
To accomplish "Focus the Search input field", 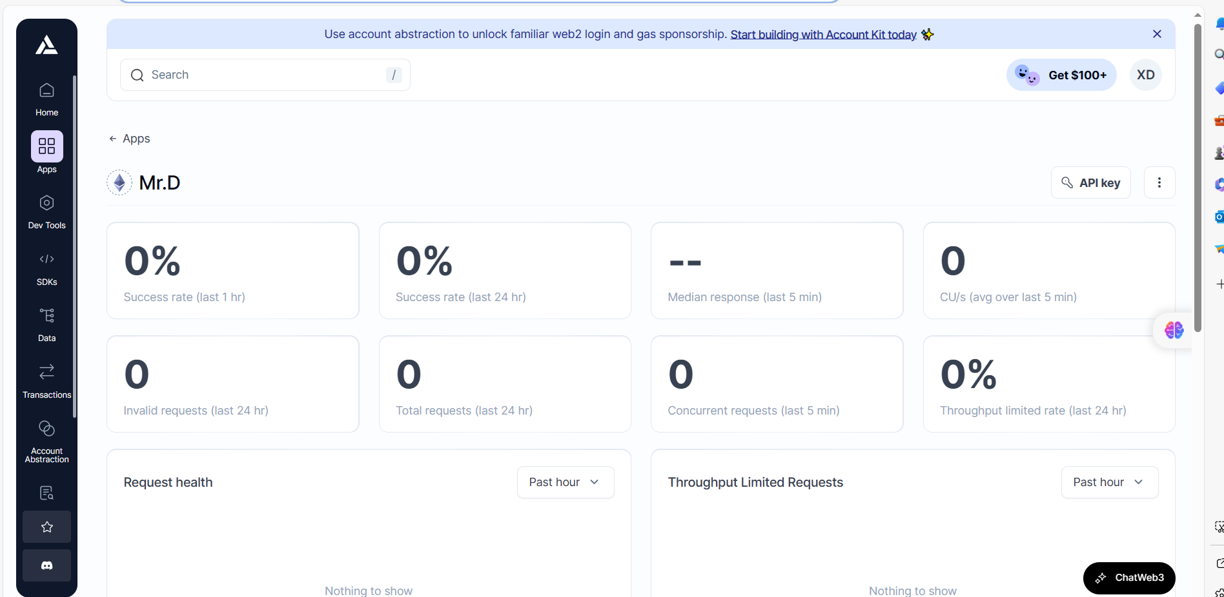I will 265,75.
